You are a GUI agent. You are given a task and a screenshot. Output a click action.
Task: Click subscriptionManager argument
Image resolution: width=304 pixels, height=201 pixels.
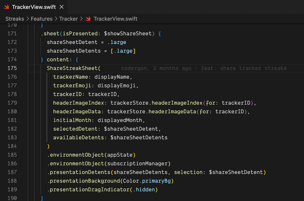(x=137, y=164)
